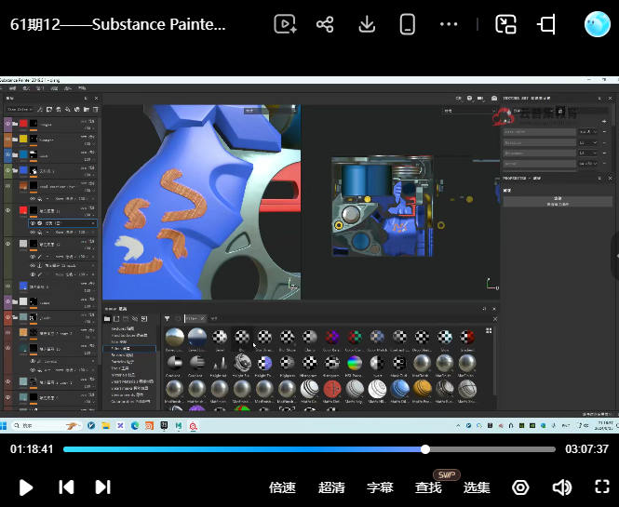Open the 字幕 subtitles option
Image resolution: width=619 pixels, height=507 pixels.
point(380,487)
